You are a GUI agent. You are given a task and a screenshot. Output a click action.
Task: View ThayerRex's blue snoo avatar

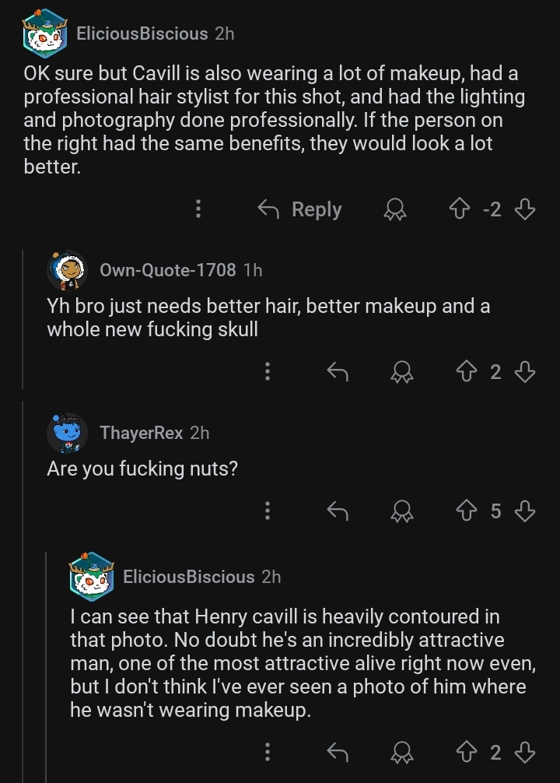(68, 433)
